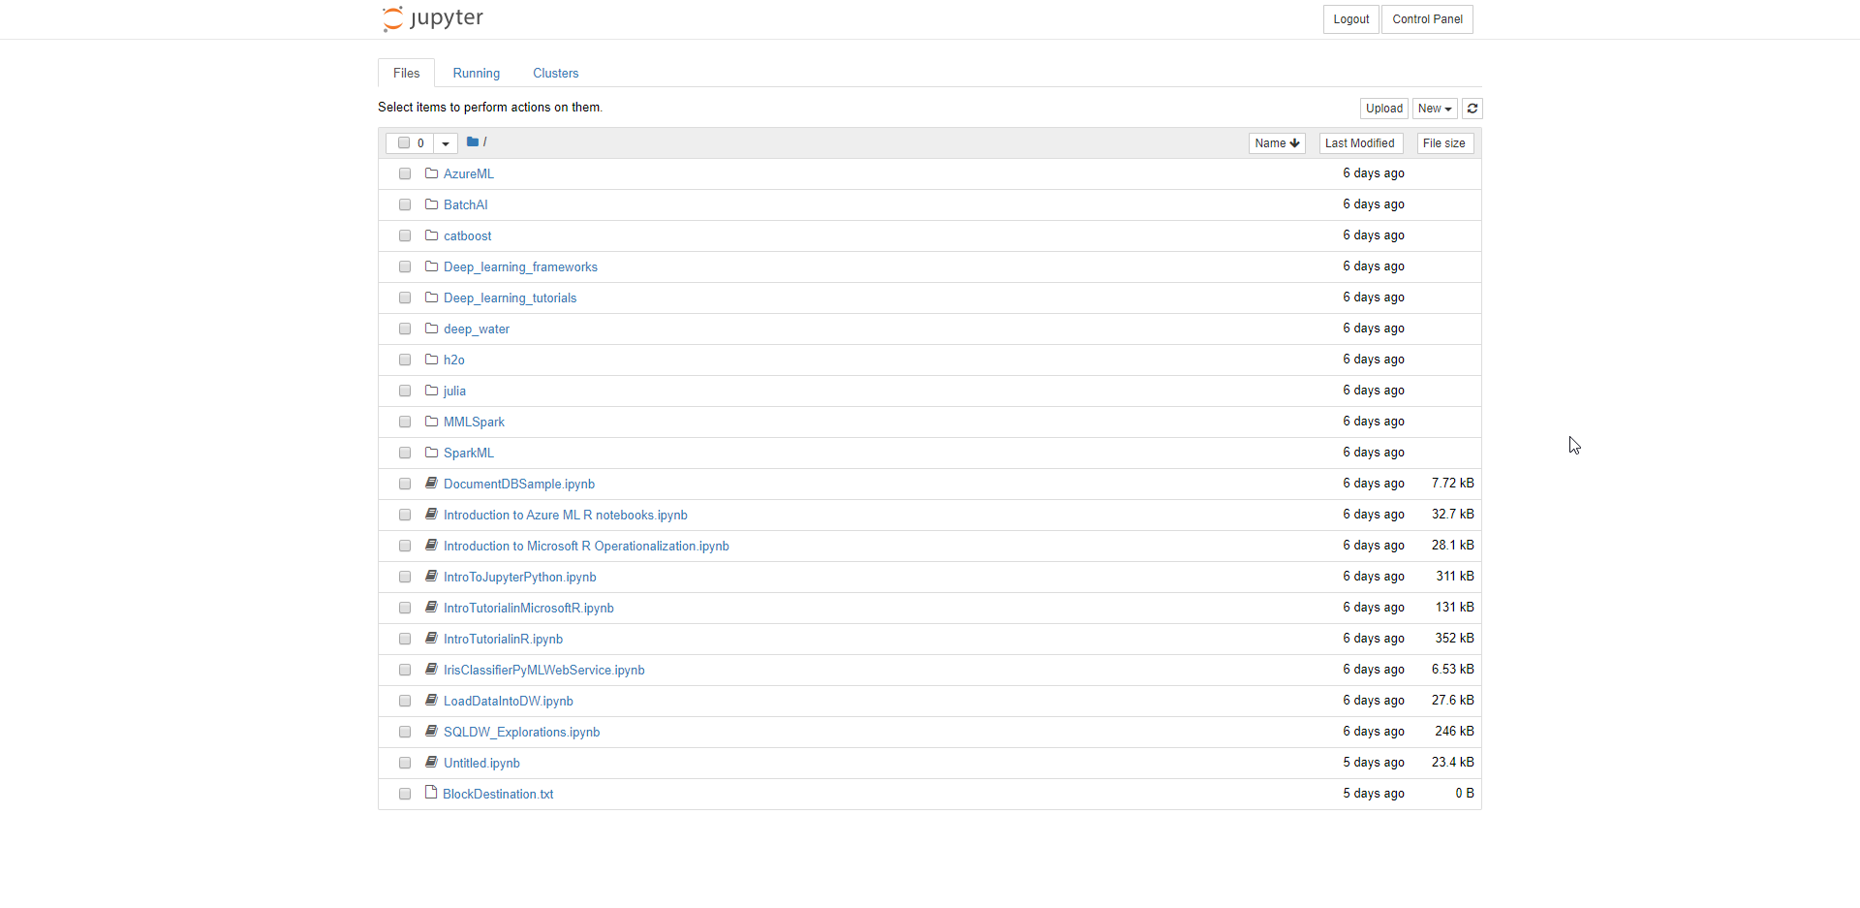Click the 311 kB file size value
The width and height of the screenshot is (1860, 908).
(x=1454, y=577)
